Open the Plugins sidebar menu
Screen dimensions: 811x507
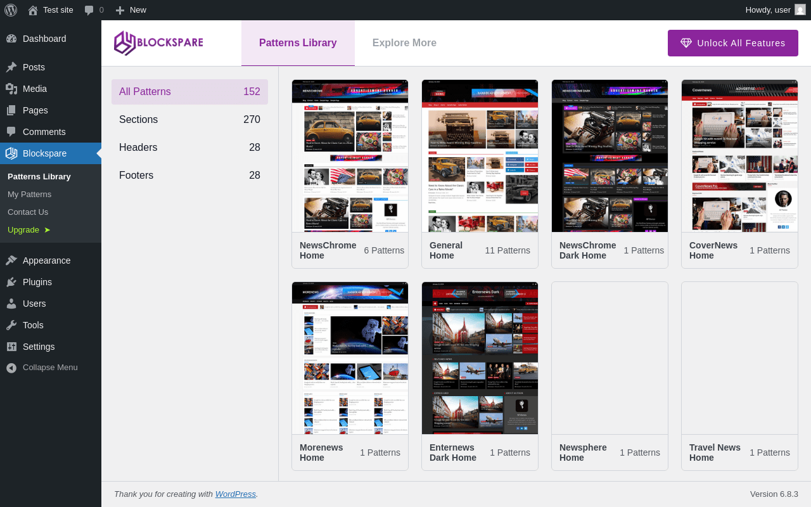click(x=37, y=282)
